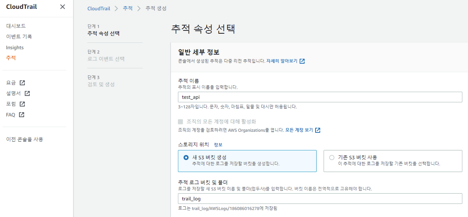
Task: Open 모든 계정 보기 link
Action: pos(299,130)
